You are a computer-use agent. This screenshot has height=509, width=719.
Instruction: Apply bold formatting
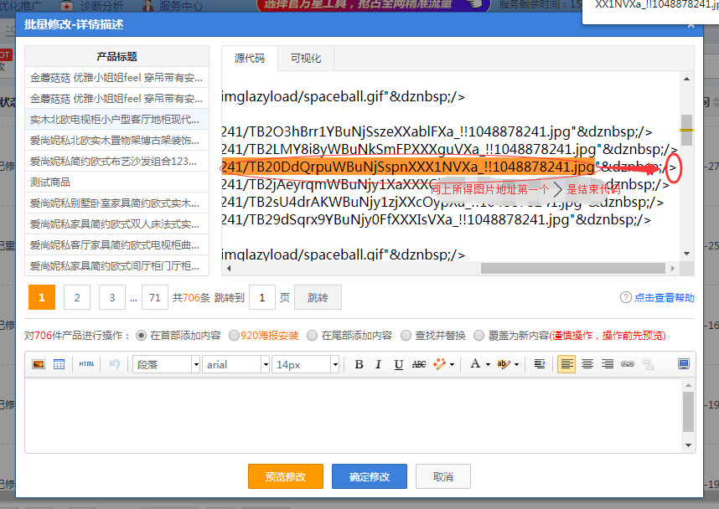coord(359,364)
